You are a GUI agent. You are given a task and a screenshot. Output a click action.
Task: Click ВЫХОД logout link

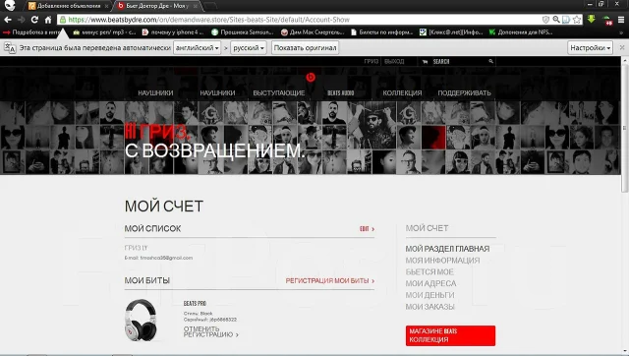(394, 61)
